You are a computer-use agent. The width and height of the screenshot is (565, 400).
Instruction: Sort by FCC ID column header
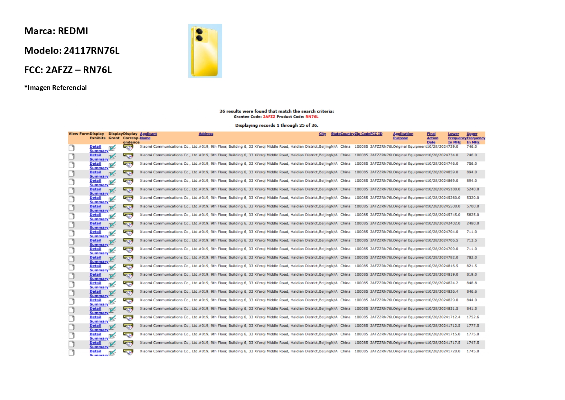click(376, 134)
